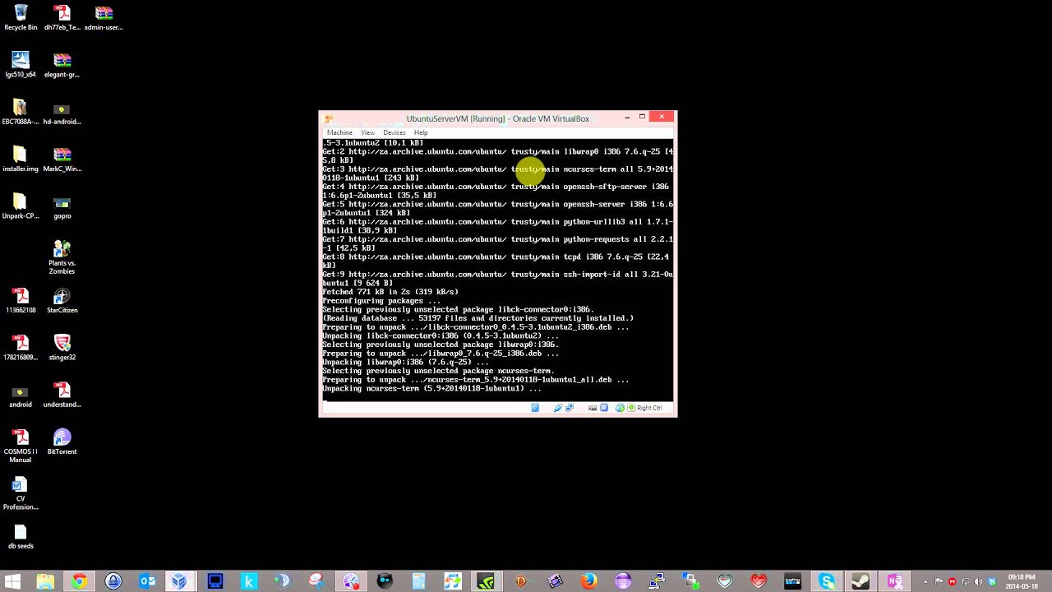This screenshot has width=1052, height=592.
Task: Click the video capture status icon
Action: tap(593, 408)
